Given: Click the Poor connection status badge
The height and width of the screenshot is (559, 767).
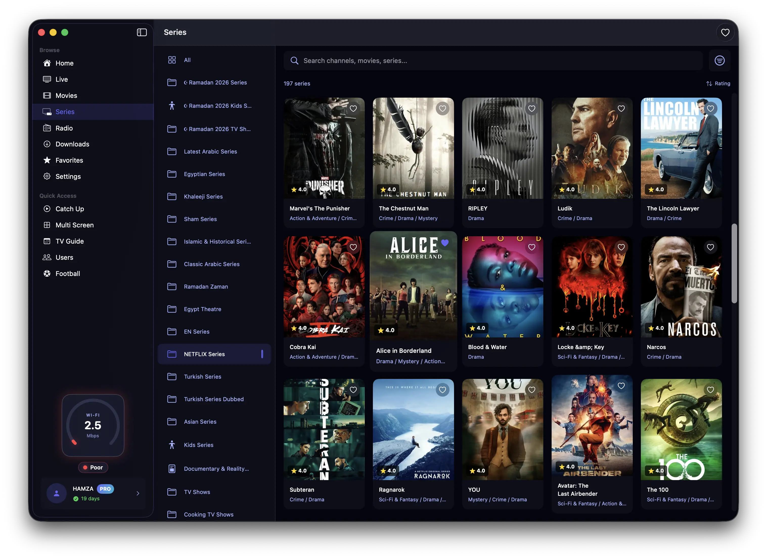Looking at the screenshot, I should (93, 467).
